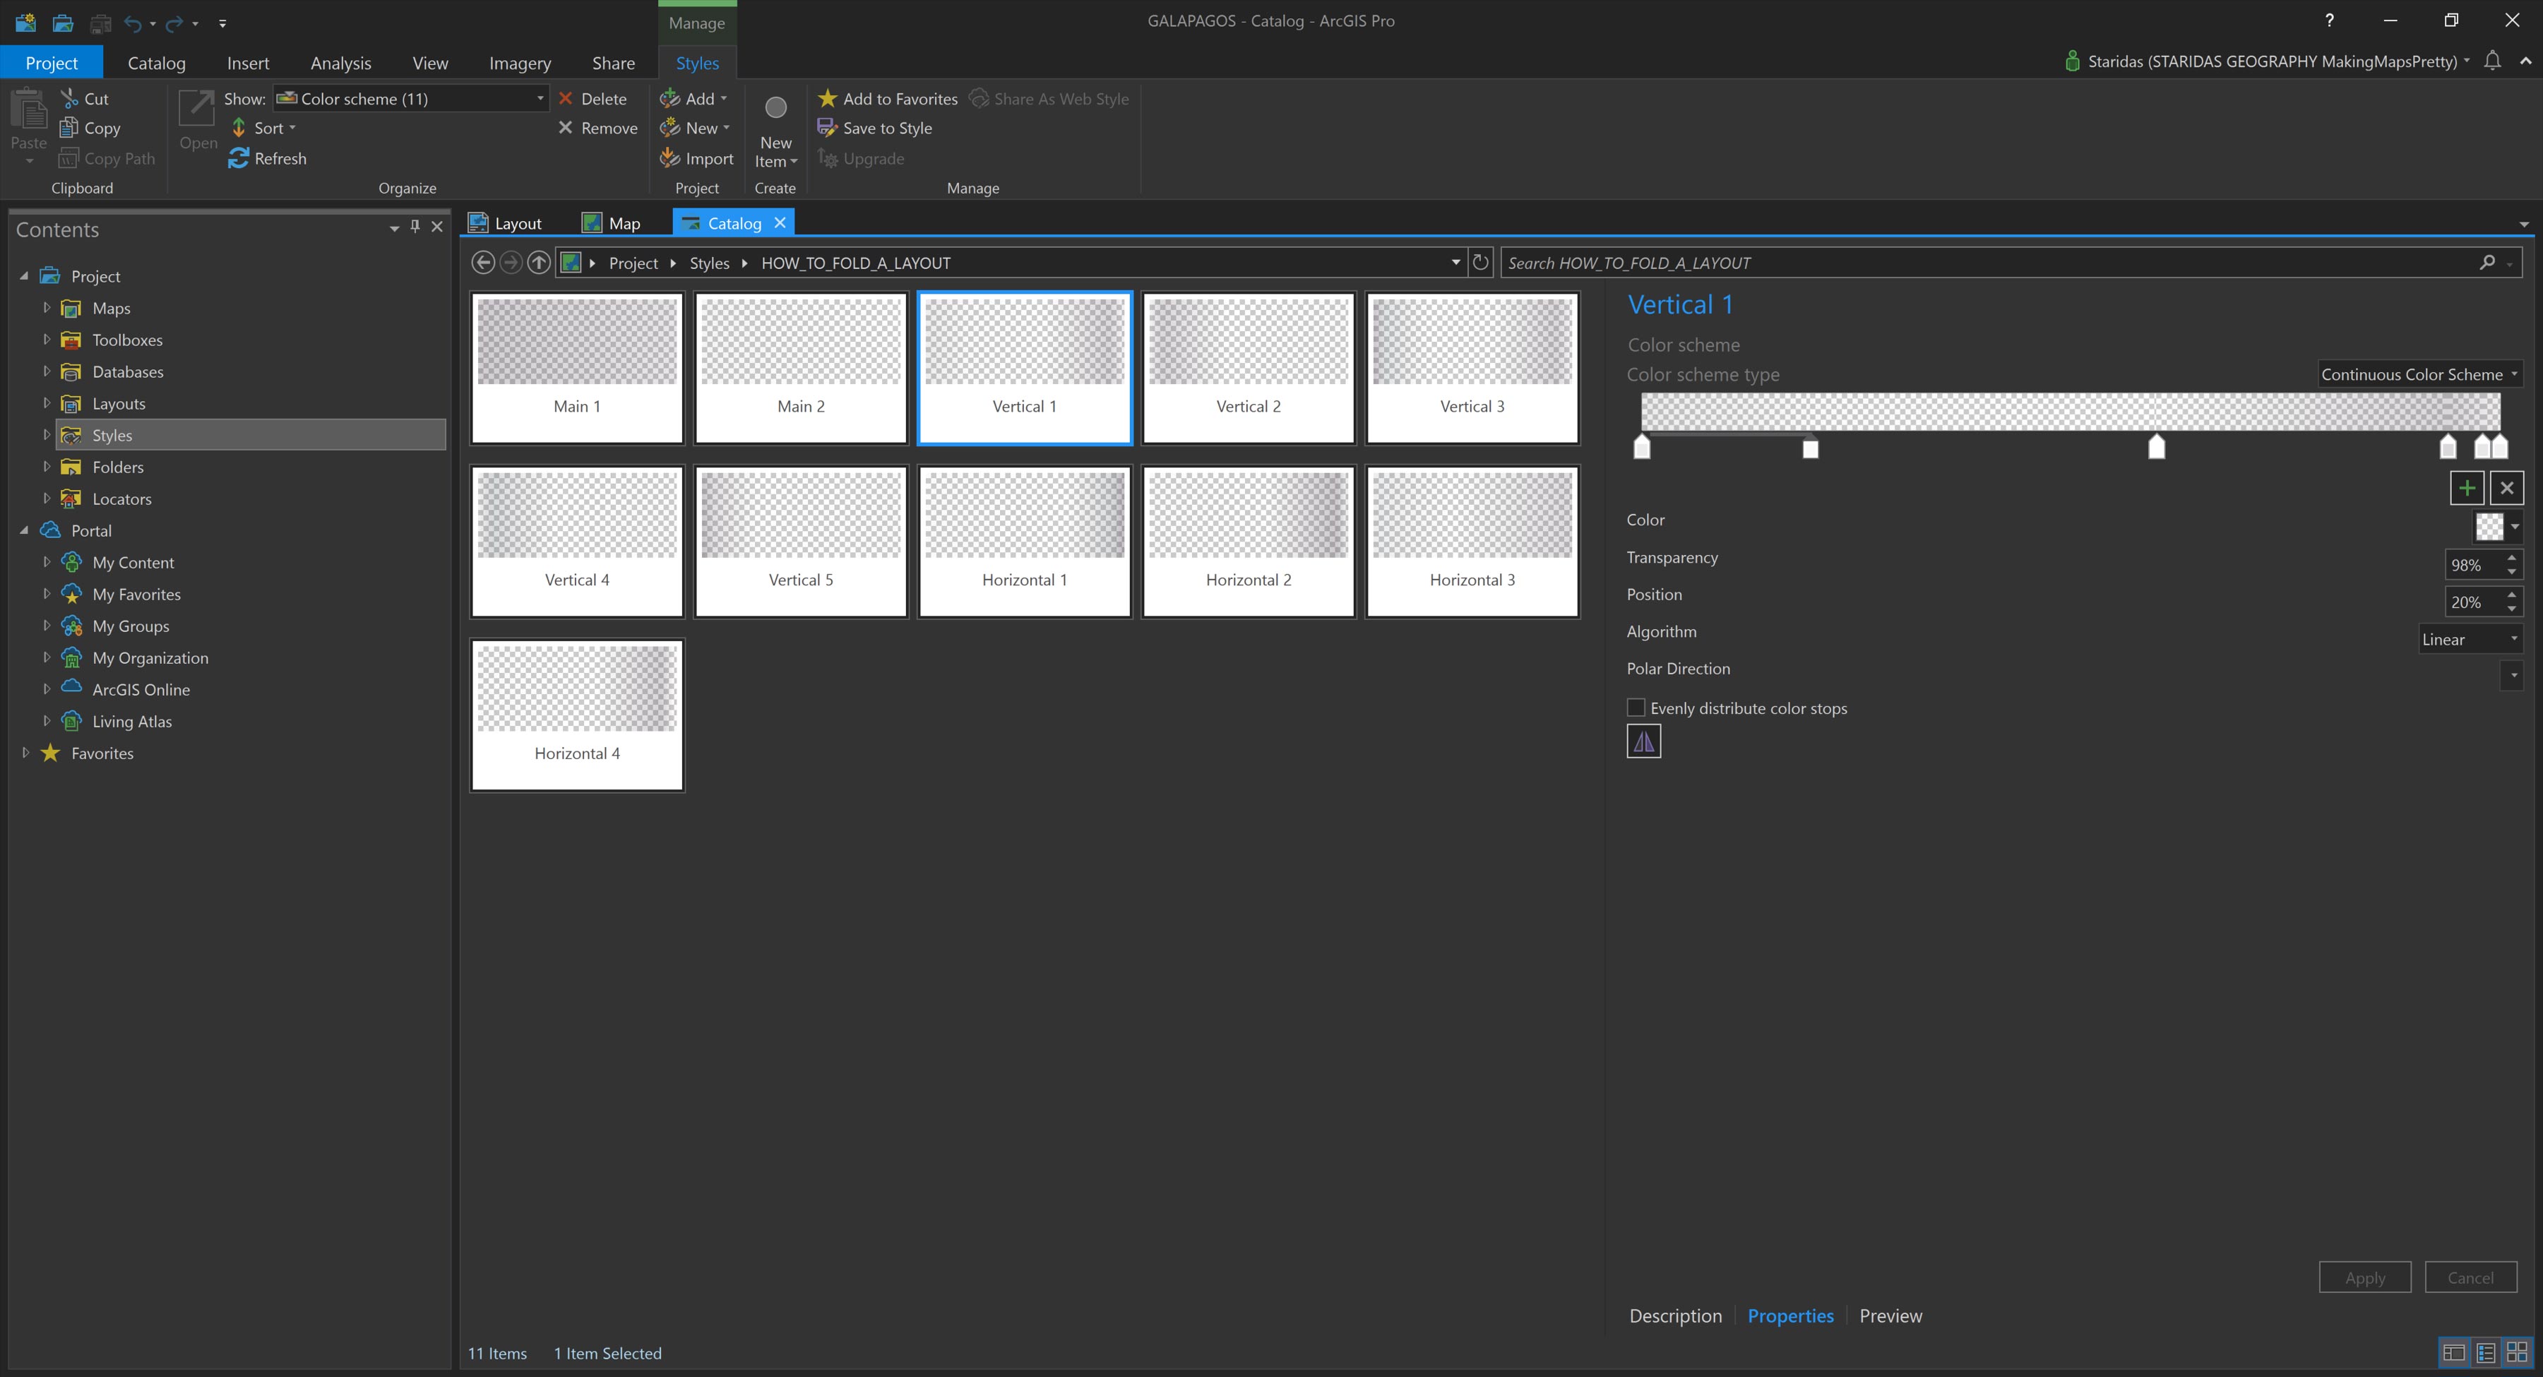Click the Delete button in ribbon
Viewport: 2543px width, 1377px height.
tap(592, 99)
